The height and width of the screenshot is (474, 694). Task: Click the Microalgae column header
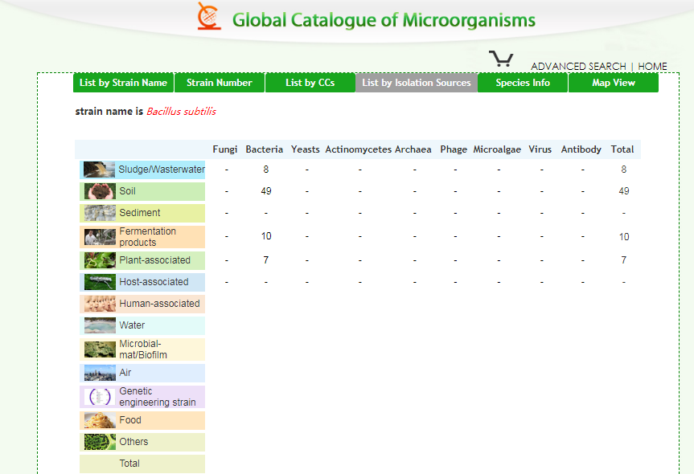(x=497, y=149)
